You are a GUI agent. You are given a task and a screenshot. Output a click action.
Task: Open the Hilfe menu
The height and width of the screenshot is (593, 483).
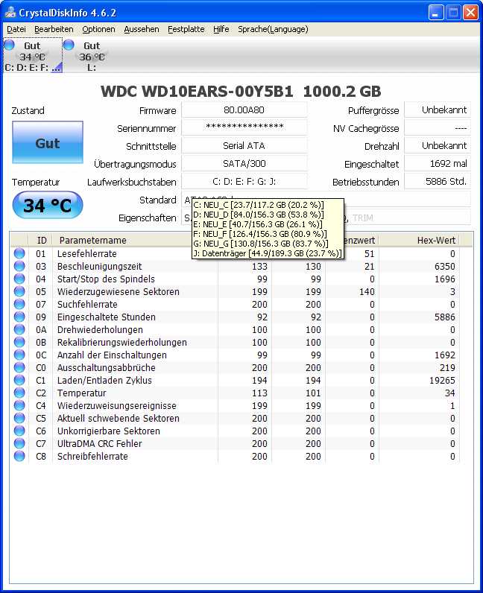pyautogui.click(x=221, y=29)
